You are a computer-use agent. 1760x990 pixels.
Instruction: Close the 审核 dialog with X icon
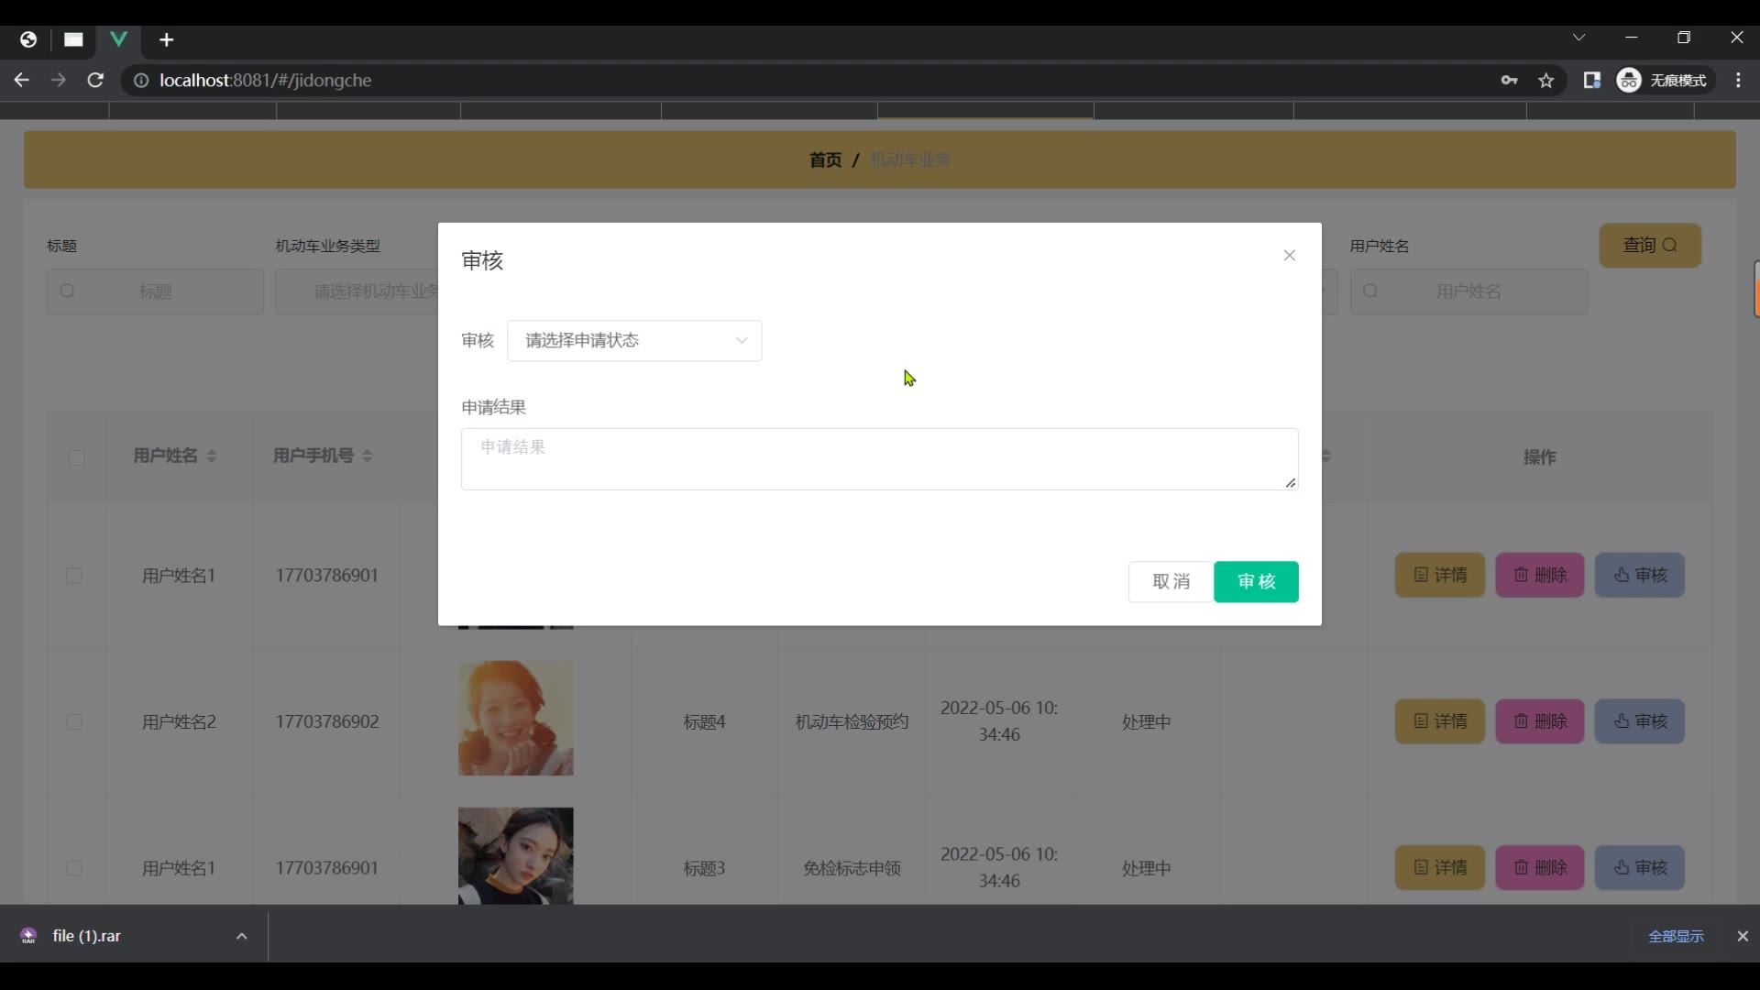pos(1289,256)
